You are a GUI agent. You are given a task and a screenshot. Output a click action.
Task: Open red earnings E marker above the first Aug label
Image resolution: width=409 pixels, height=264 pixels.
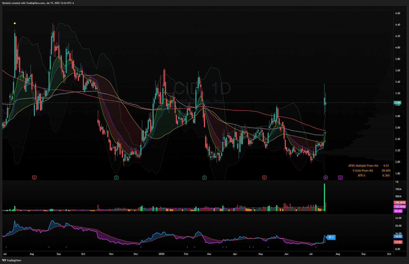coord(34,177)
